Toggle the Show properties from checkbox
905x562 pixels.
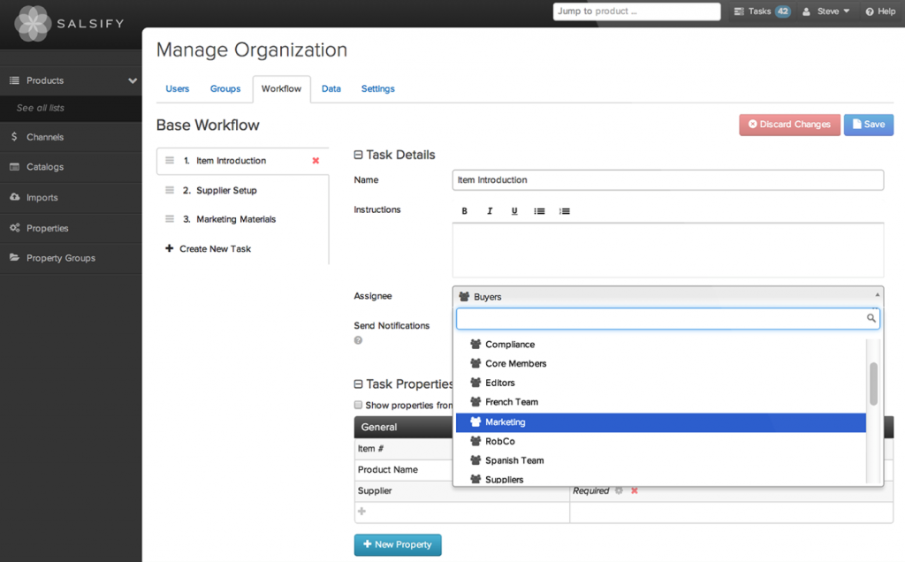coord(358,405)
